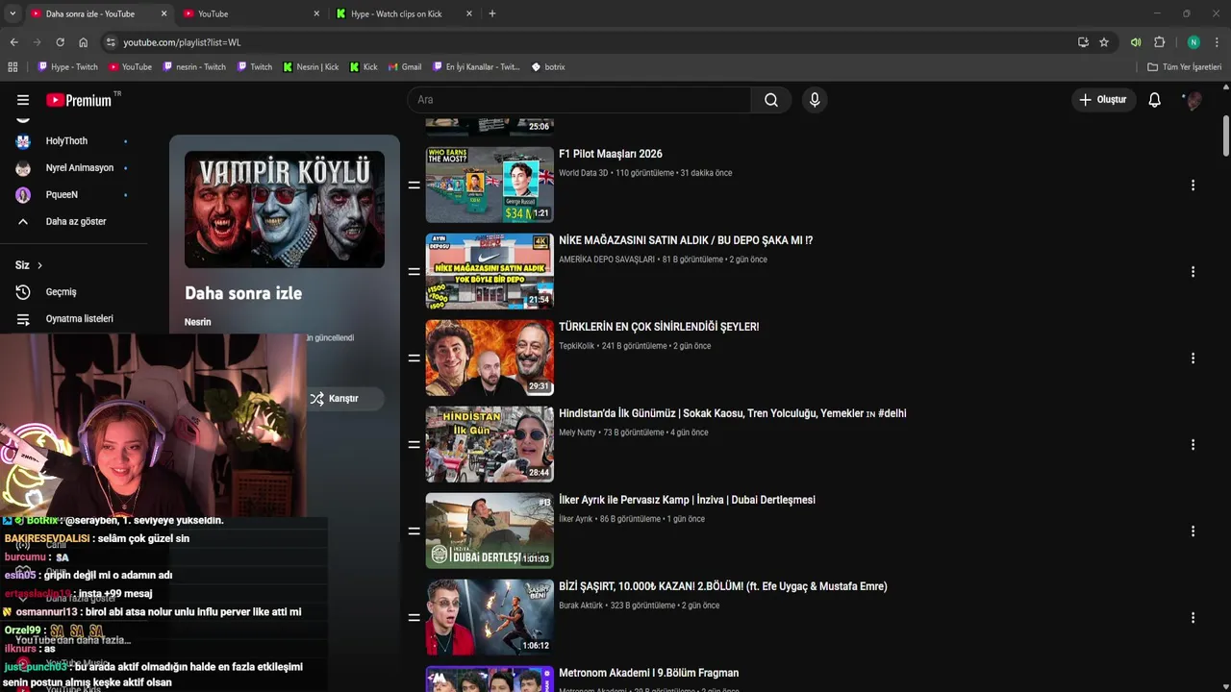Open nesrin - Twitch bookmark

tap(194, 67)
